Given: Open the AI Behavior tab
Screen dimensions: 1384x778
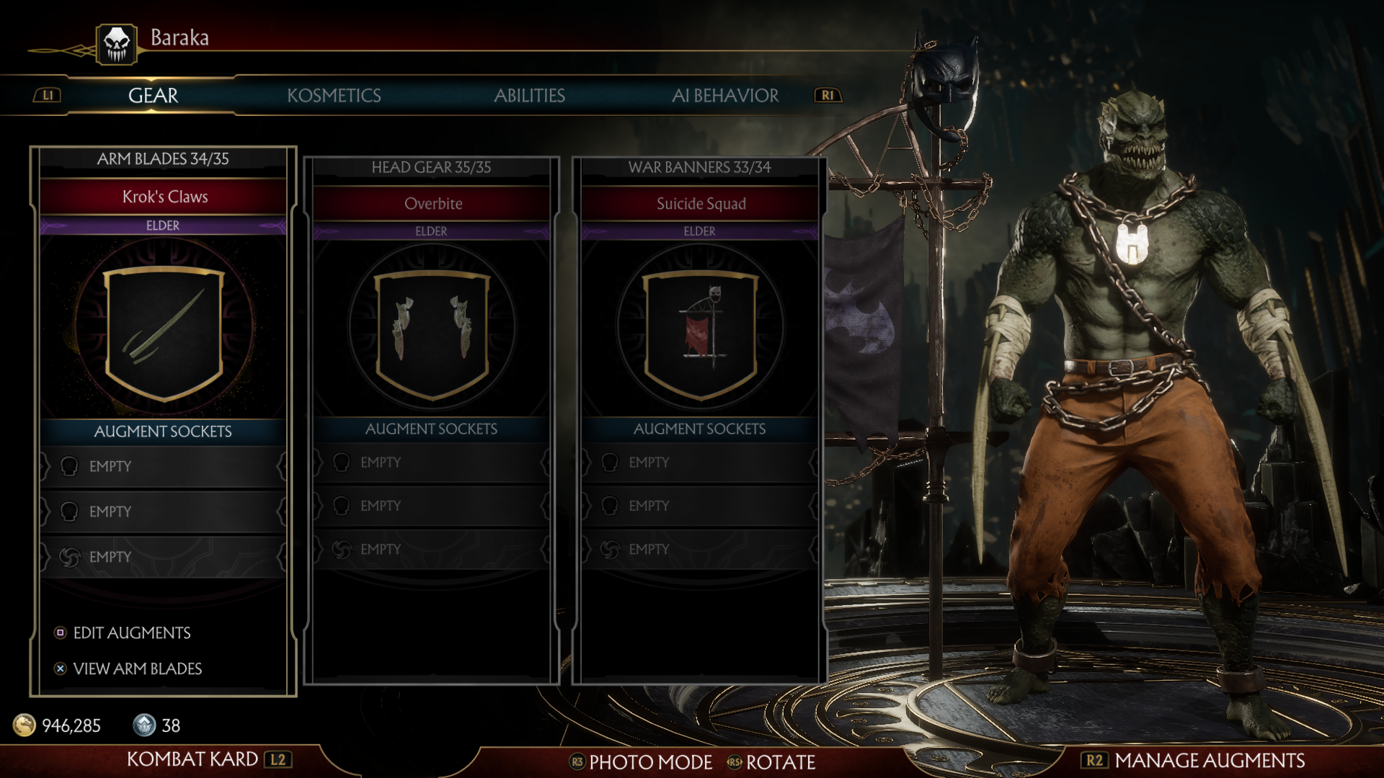Looking at the screenshot, I should [x=725, y=96].
